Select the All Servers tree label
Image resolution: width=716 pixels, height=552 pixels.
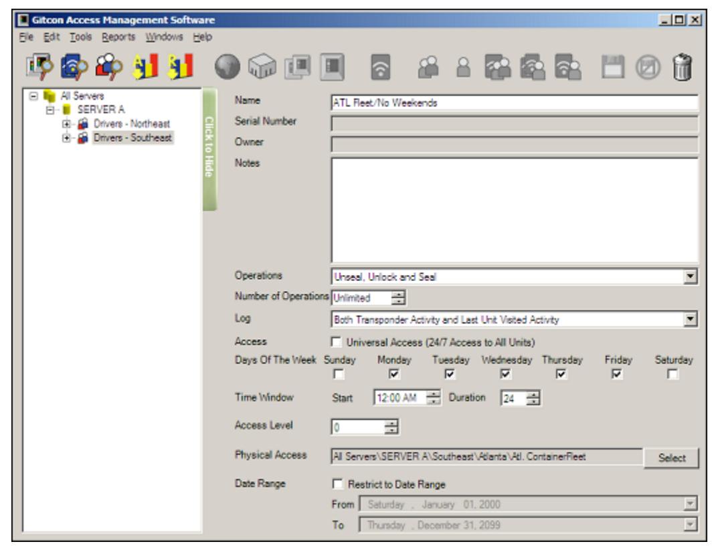[82, 96]
